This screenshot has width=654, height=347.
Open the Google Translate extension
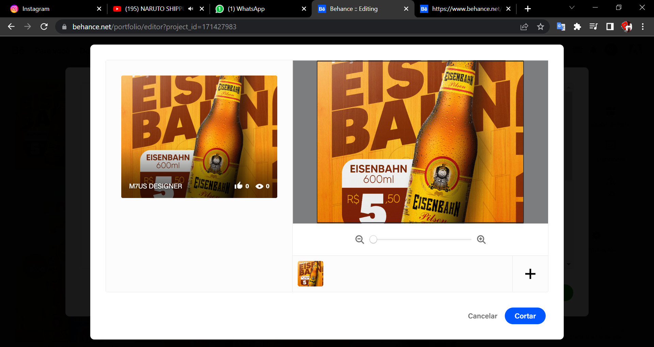pos(561,27)
